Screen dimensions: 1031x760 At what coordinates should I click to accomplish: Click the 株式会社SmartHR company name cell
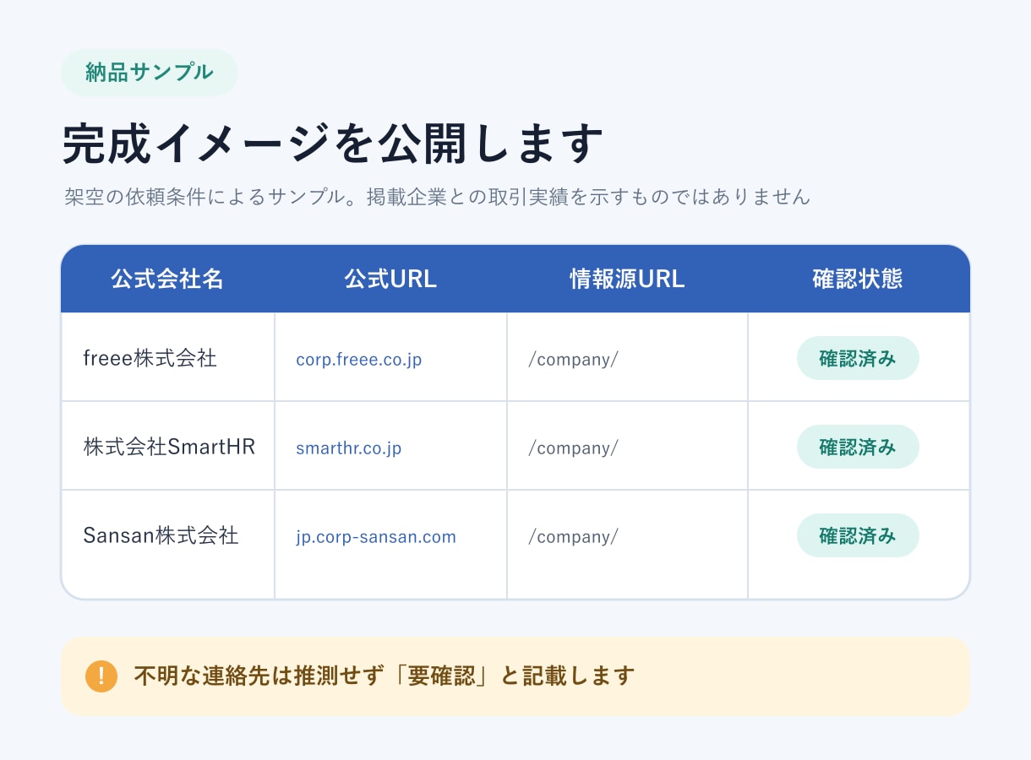pos(169,447)
